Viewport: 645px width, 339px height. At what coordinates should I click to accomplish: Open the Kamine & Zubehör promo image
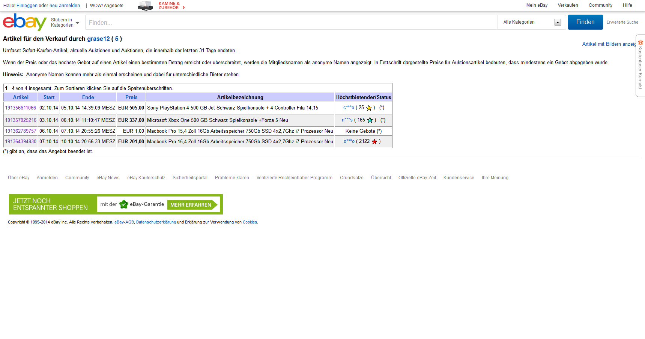tap(146, 6)
